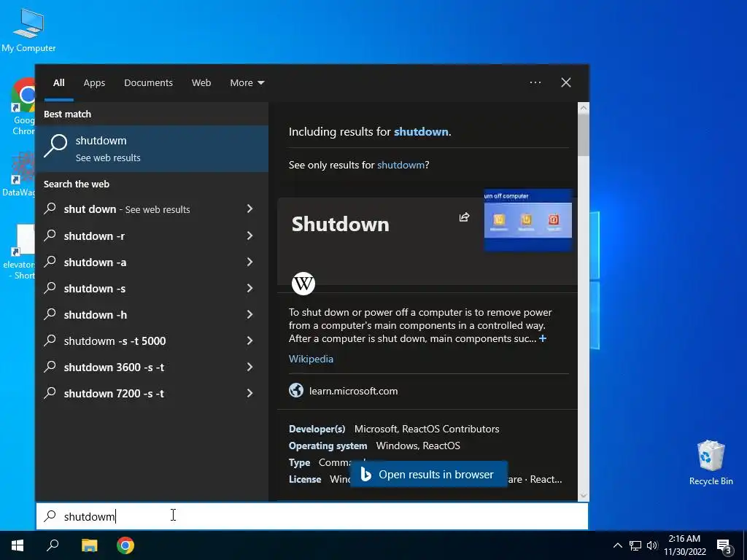The height and width of the screenshot is (560, 747).
Task: Expand arrow for 'shutdown 3600 -s -t'
Action: tap(249, 367)
